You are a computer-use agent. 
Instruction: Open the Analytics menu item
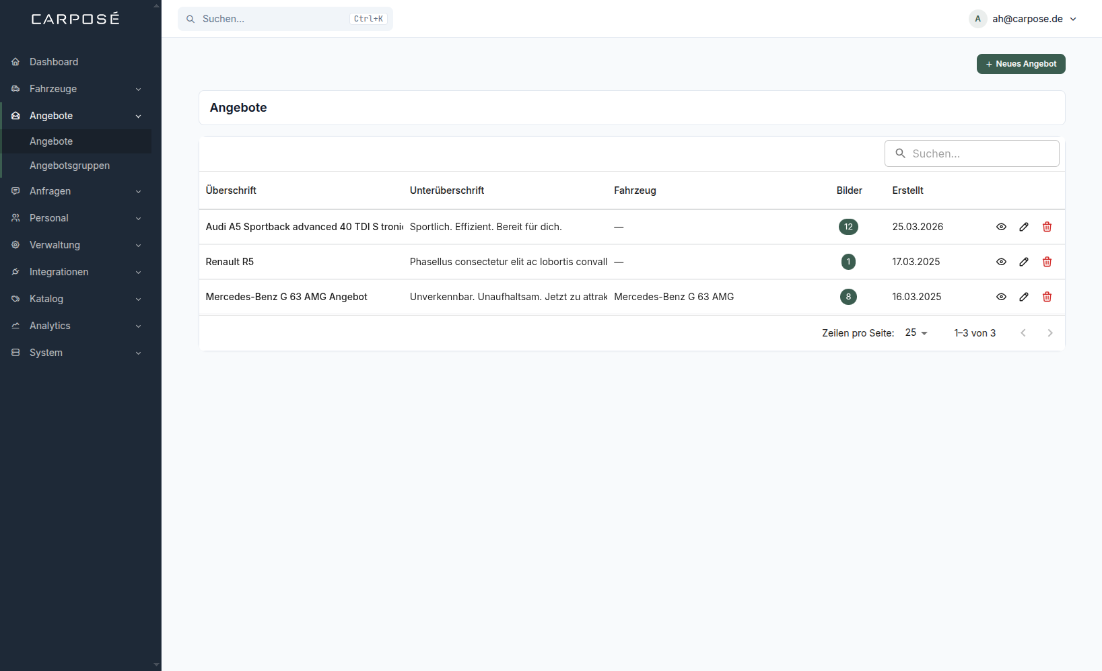(x=77, y=326)
